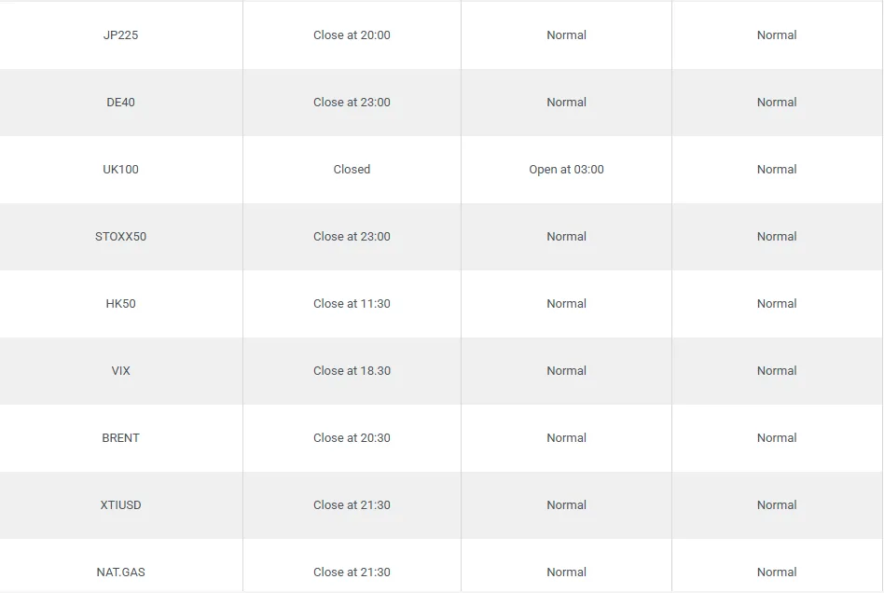This screenshot has height=593, width=884.
Task: Select the DE40 instrument name
Action: coord(120,103)
